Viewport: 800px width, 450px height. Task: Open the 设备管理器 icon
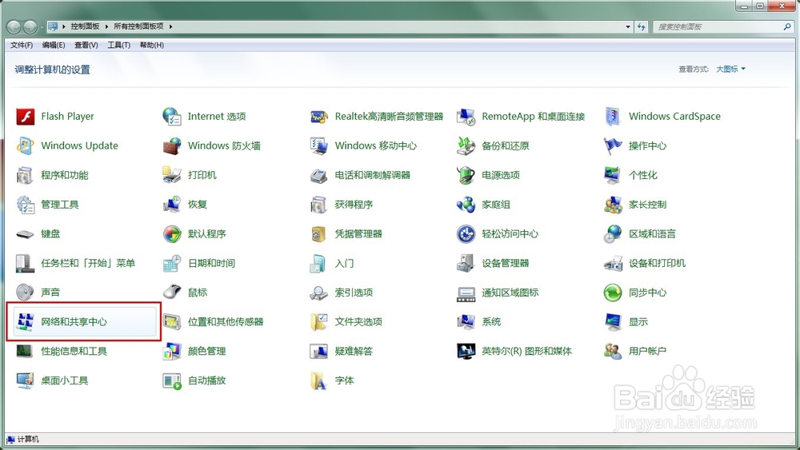(466, 263)
